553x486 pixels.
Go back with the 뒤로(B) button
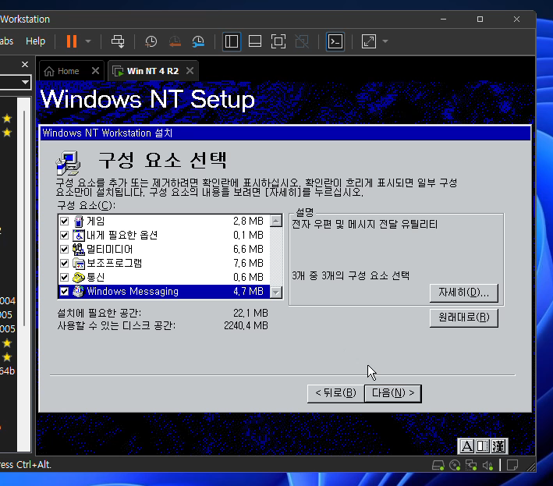[x=335, y=393]
